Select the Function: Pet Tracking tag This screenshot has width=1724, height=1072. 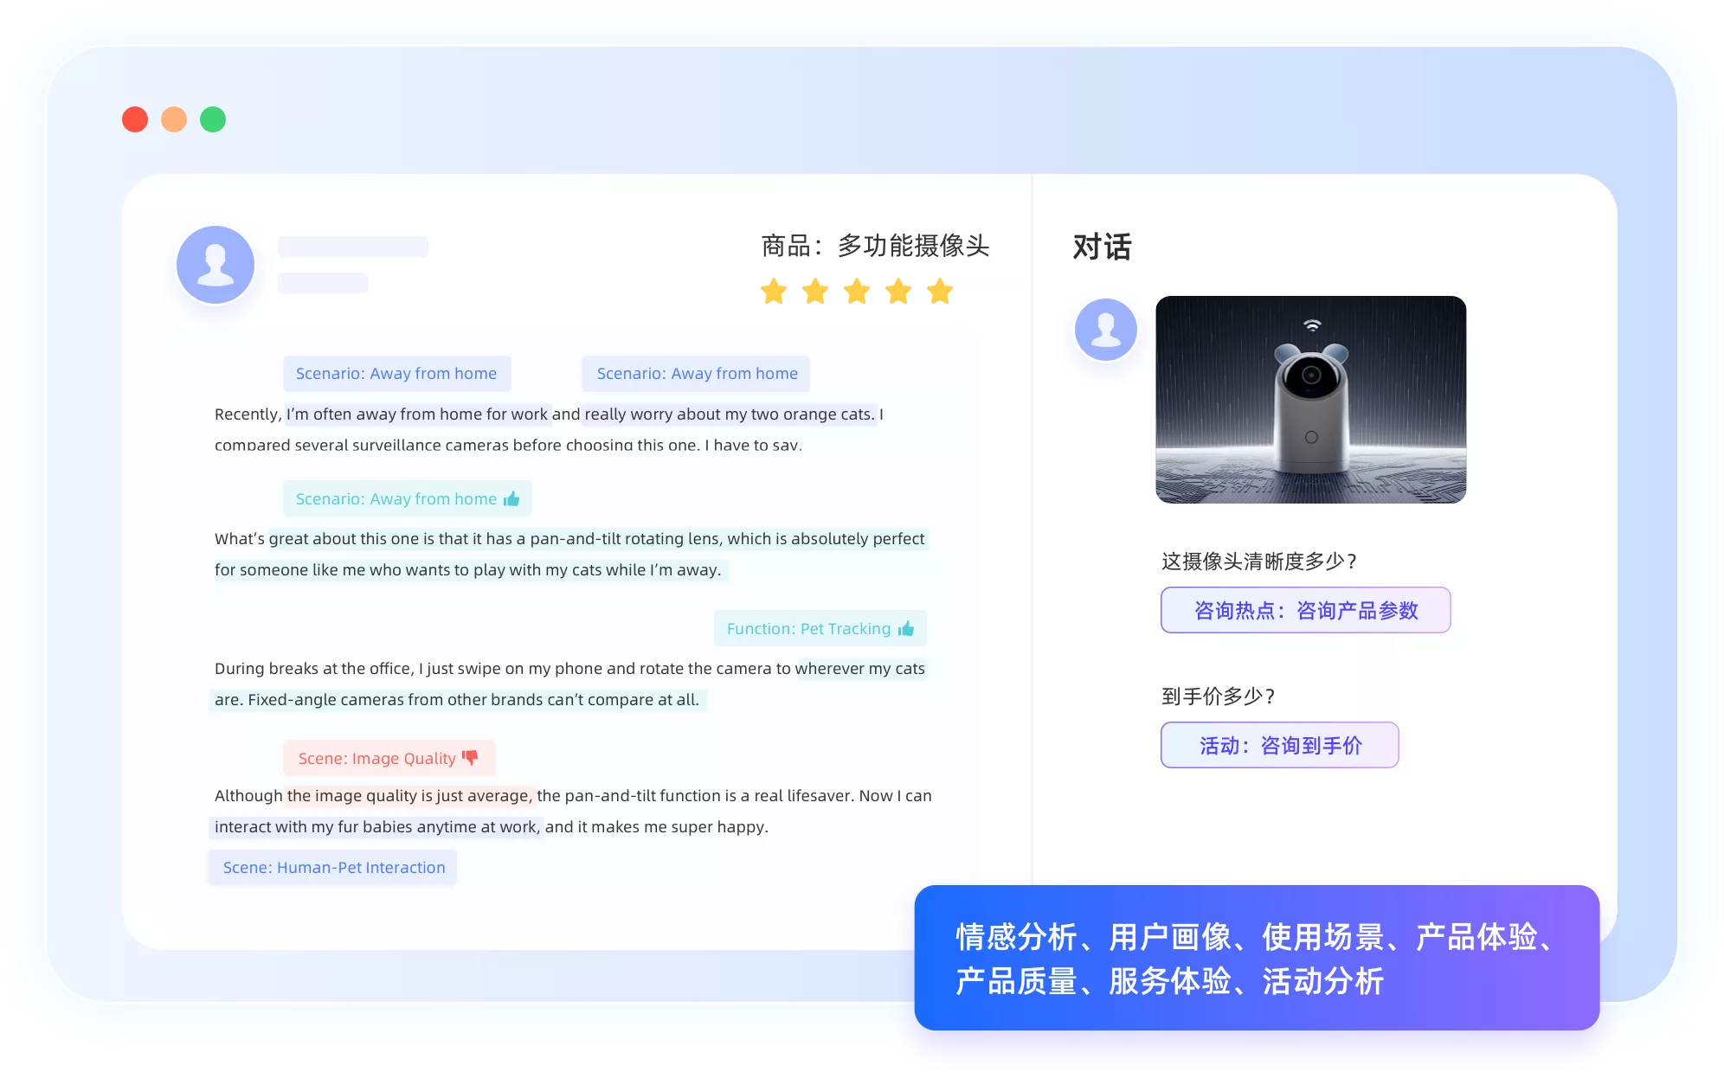click(820, 628)
